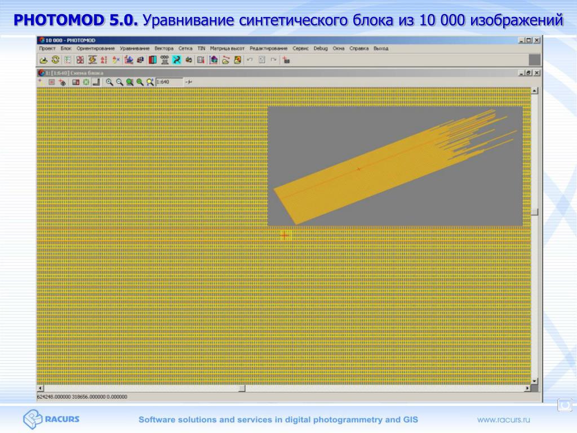Click the greyed document icon between undo and redo
This screenshot has height=433, width=577.
pyautogui.click(x=262, y=60)
